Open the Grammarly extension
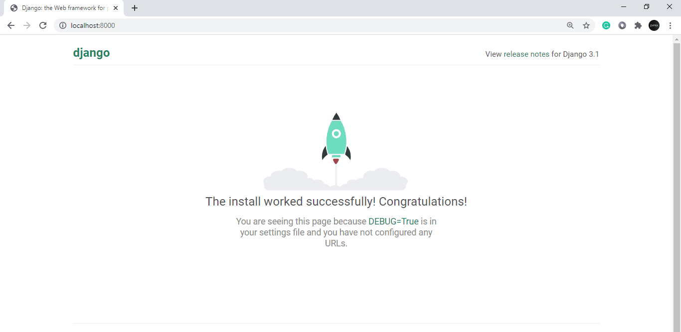The width and height of the screenshot is (681, 332). [x=606, y=25]
